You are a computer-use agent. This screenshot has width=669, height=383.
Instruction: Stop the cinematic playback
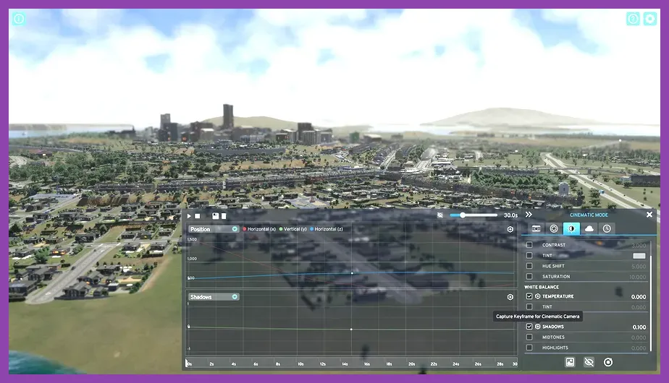tap(197, 216)
